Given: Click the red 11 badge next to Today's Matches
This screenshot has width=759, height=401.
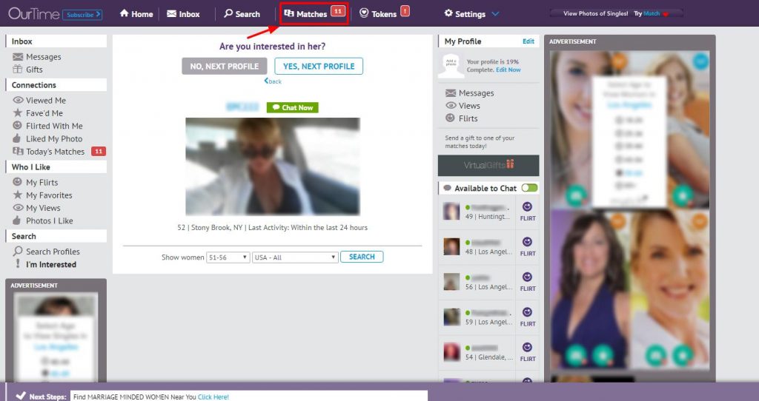Looking at the screenshot, I should click(x=99, y=151).
